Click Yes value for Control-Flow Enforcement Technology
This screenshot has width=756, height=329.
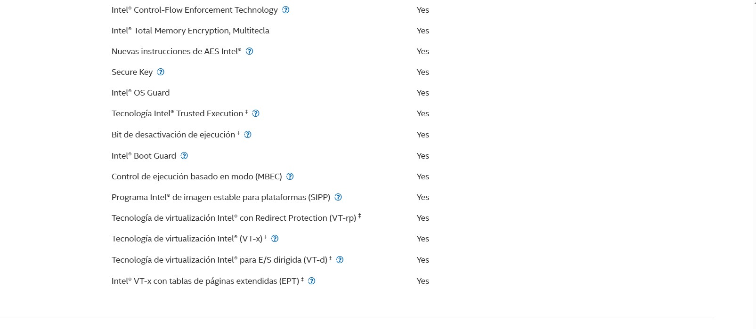(423, 10)
